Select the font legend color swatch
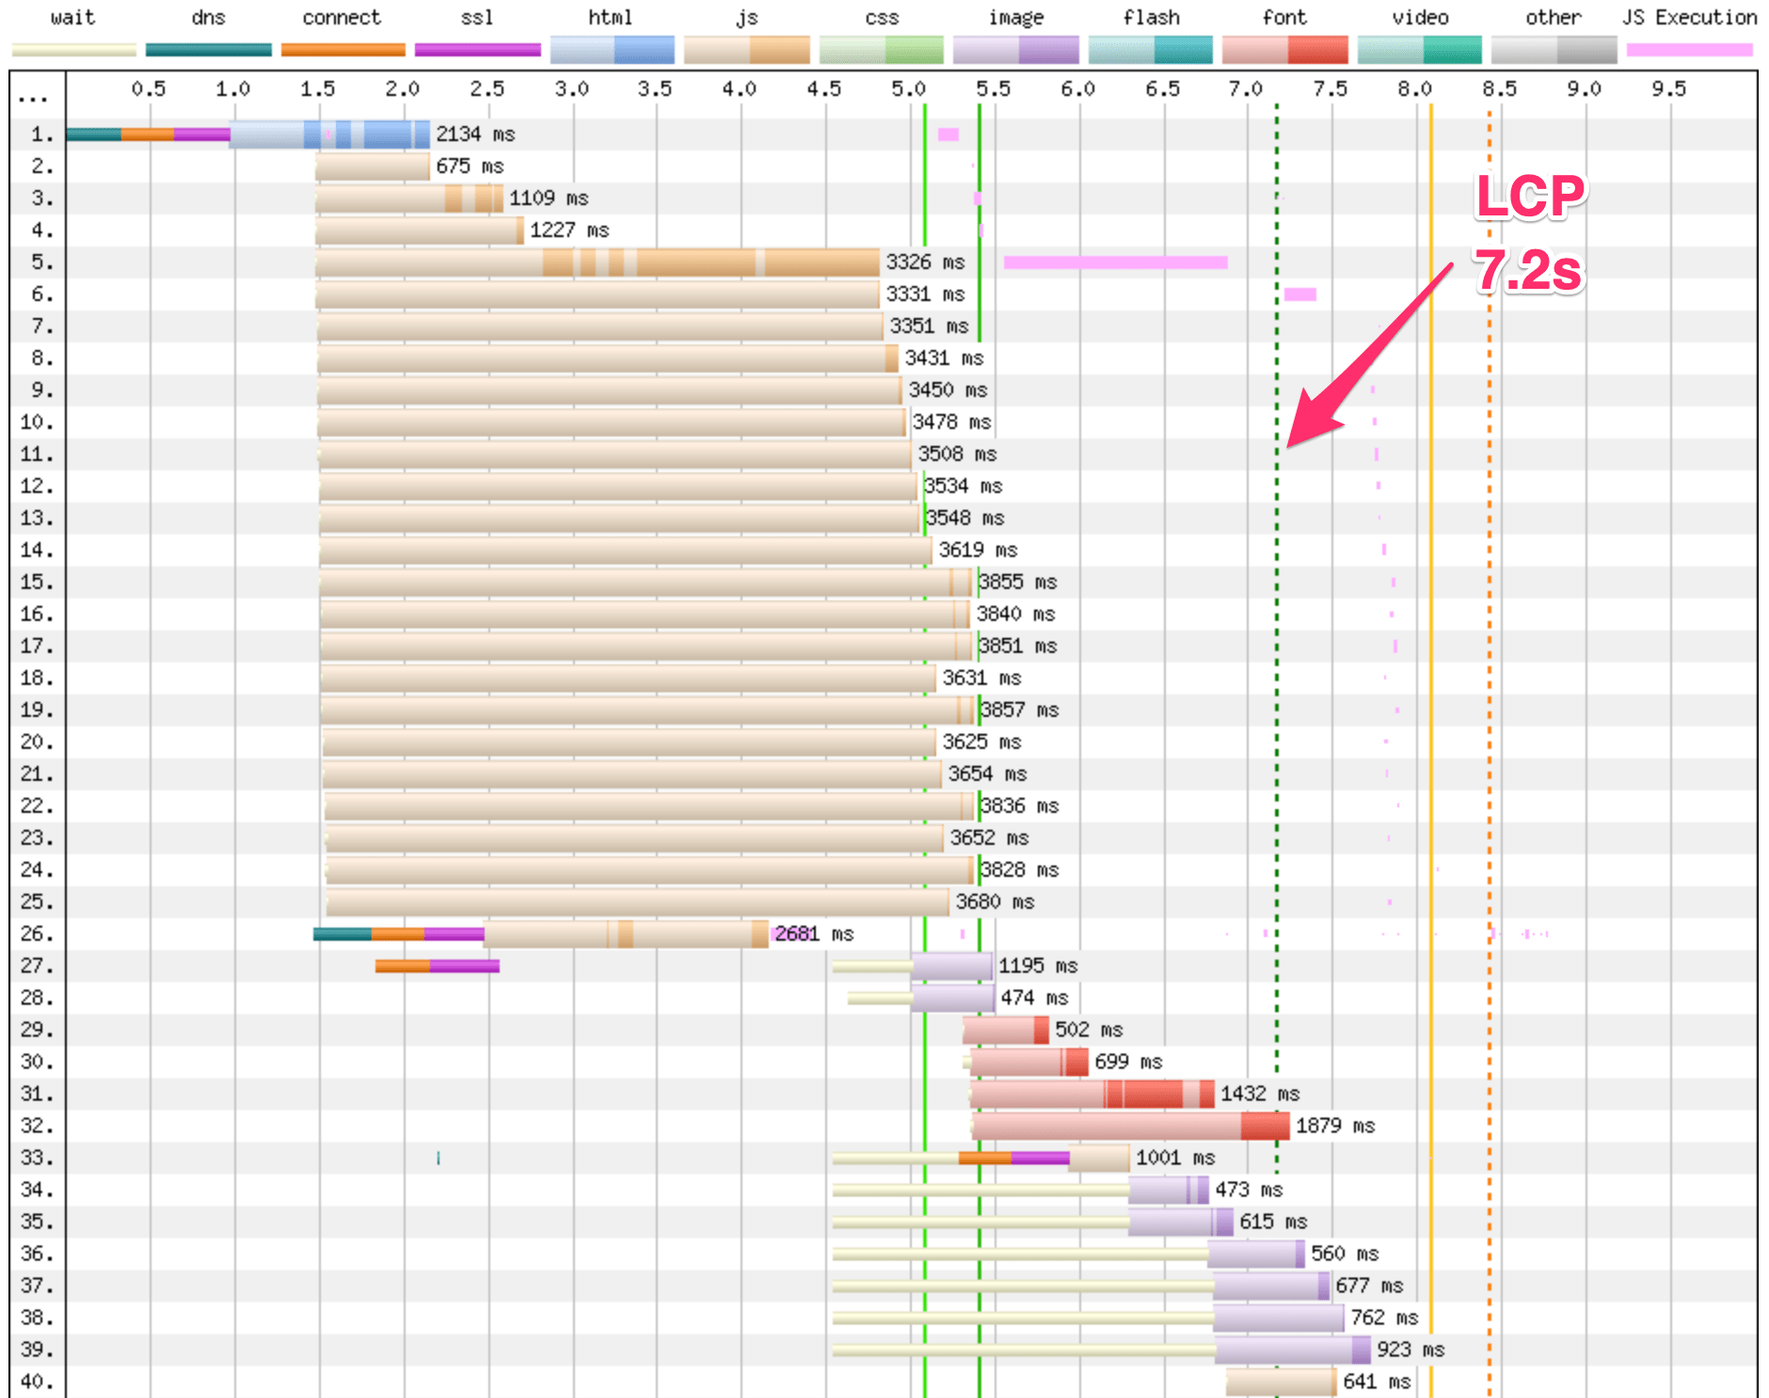The image size is (1769, 1398). [x=1284, y=50]
